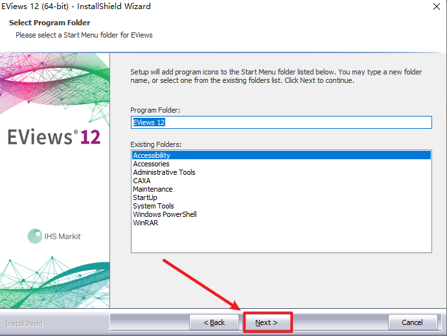The width and height of the screenshot is (447, 336).
Task: Select Accessibility in Existing Folders list
Action: (x=152, y=155)
